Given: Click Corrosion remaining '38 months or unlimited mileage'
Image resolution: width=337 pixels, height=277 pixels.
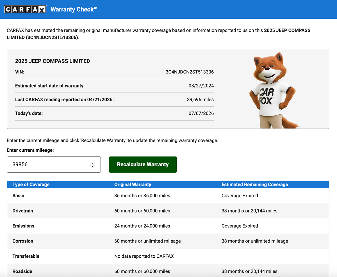Looking at the screenshot, I should [255, 241].
